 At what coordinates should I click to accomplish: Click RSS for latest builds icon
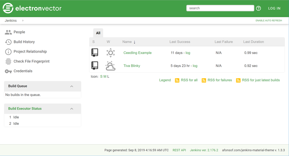coord(238,80)
